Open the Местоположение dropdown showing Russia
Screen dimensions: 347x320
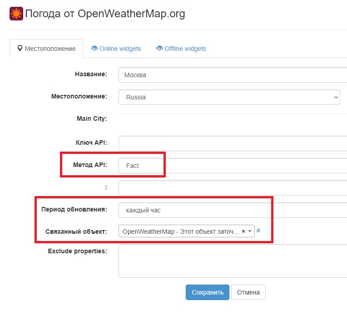(229, 97)
